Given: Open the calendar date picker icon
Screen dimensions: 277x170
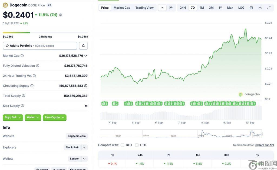Looking at the screenshot, I should tap(251, 8).
